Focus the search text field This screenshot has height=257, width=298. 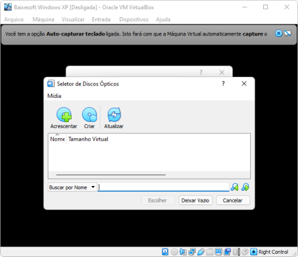coord(163,187)
